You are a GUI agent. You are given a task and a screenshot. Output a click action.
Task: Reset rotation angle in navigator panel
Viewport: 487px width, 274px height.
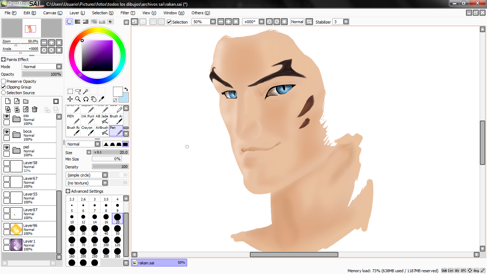59,50
